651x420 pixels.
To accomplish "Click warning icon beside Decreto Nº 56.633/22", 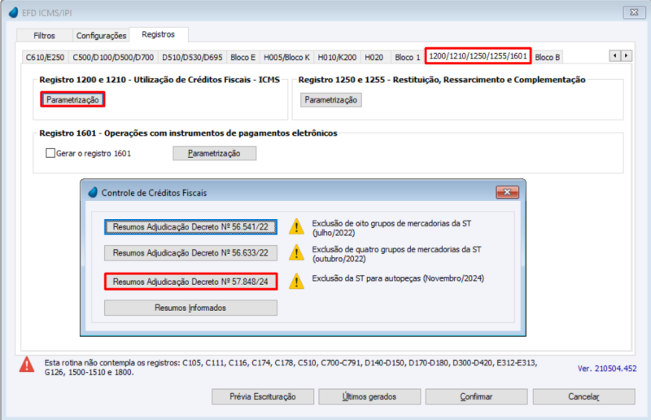I will [296, 252].
